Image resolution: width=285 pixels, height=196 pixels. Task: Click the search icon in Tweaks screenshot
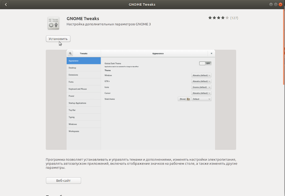(x=70, y=53)
